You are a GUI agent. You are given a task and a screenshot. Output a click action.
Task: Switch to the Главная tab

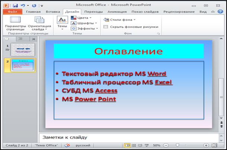tap(33, 12)
